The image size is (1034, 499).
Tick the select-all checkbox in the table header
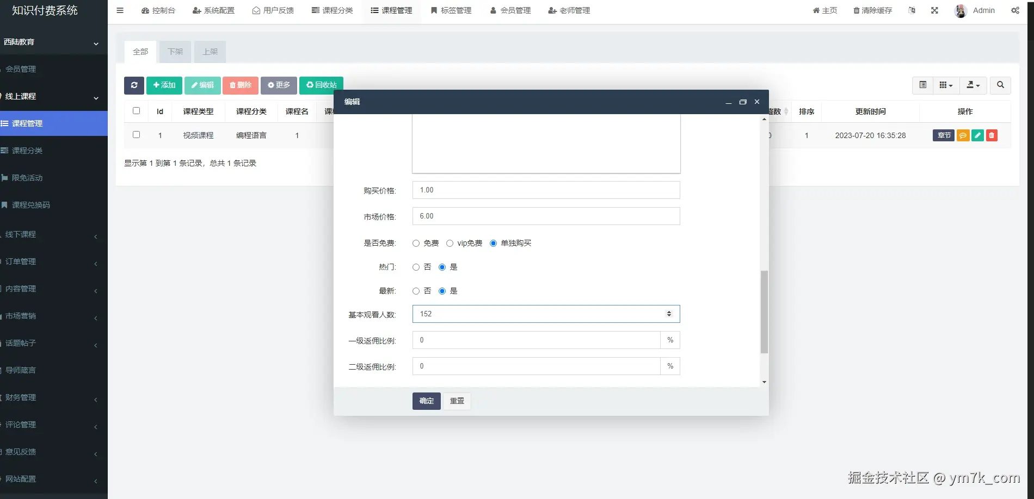pyautogui.click(x=137, y=111)
